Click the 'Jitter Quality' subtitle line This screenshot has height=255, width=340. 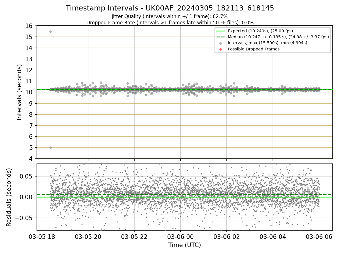tap(170, 16)
